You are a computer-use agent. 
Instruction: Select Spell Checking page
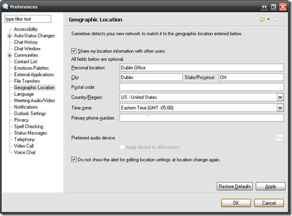tap(29, 126)
